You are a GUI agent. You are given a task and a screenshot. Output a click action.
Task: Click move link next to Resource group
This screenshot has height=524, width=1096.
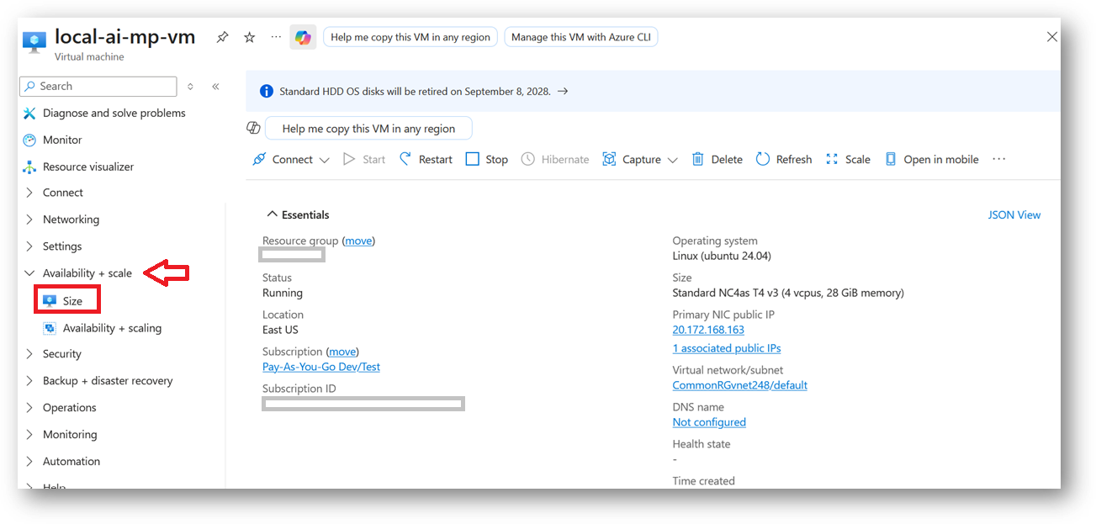coord(358,241)
